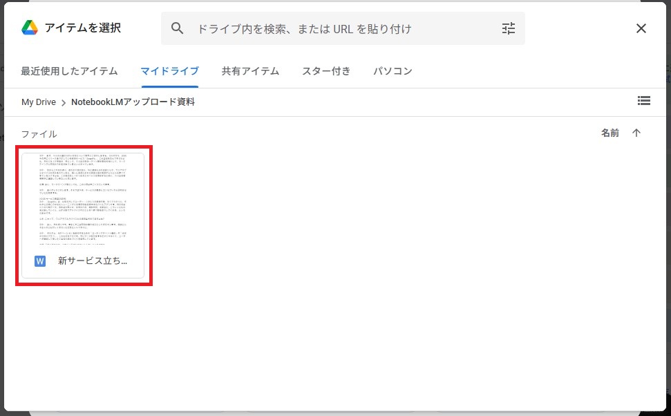Close the picker with the X icon
671x416 pixels.
(641, 28)
